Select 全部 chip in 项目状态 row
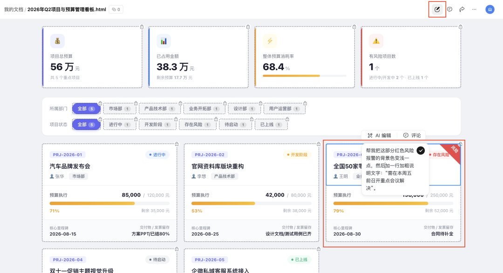 [86, 124]
